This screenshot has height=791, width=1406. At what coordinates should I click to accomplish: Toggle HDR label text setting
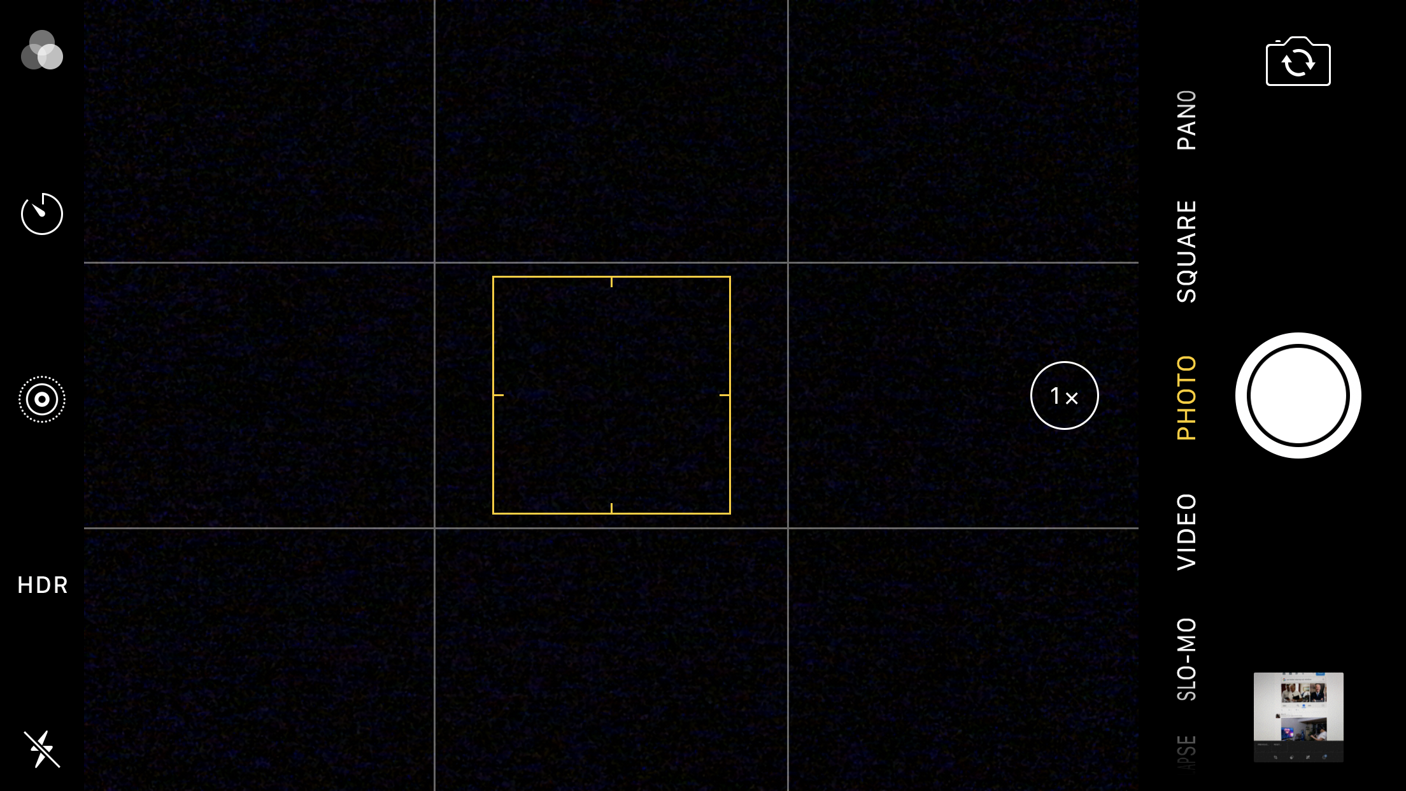(x=41, y=584)
